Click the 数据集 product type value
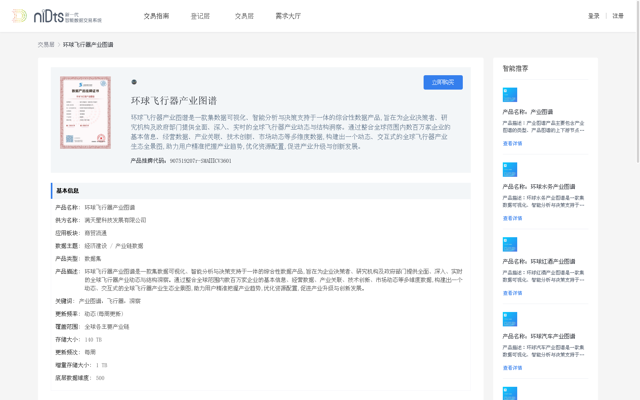Viewport: 640px width, 400px height. click(93, 259)
